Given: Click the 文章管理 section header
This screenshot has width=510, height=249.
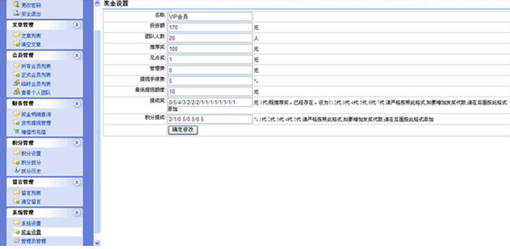Looking at the screenshot, I should tap(45, 25).
